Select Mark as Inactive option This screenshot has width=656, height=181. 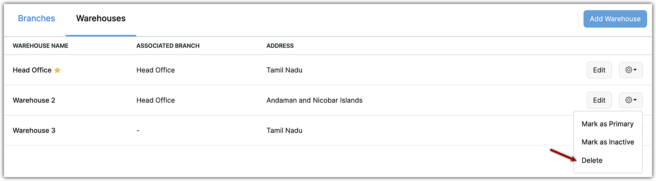608,142
